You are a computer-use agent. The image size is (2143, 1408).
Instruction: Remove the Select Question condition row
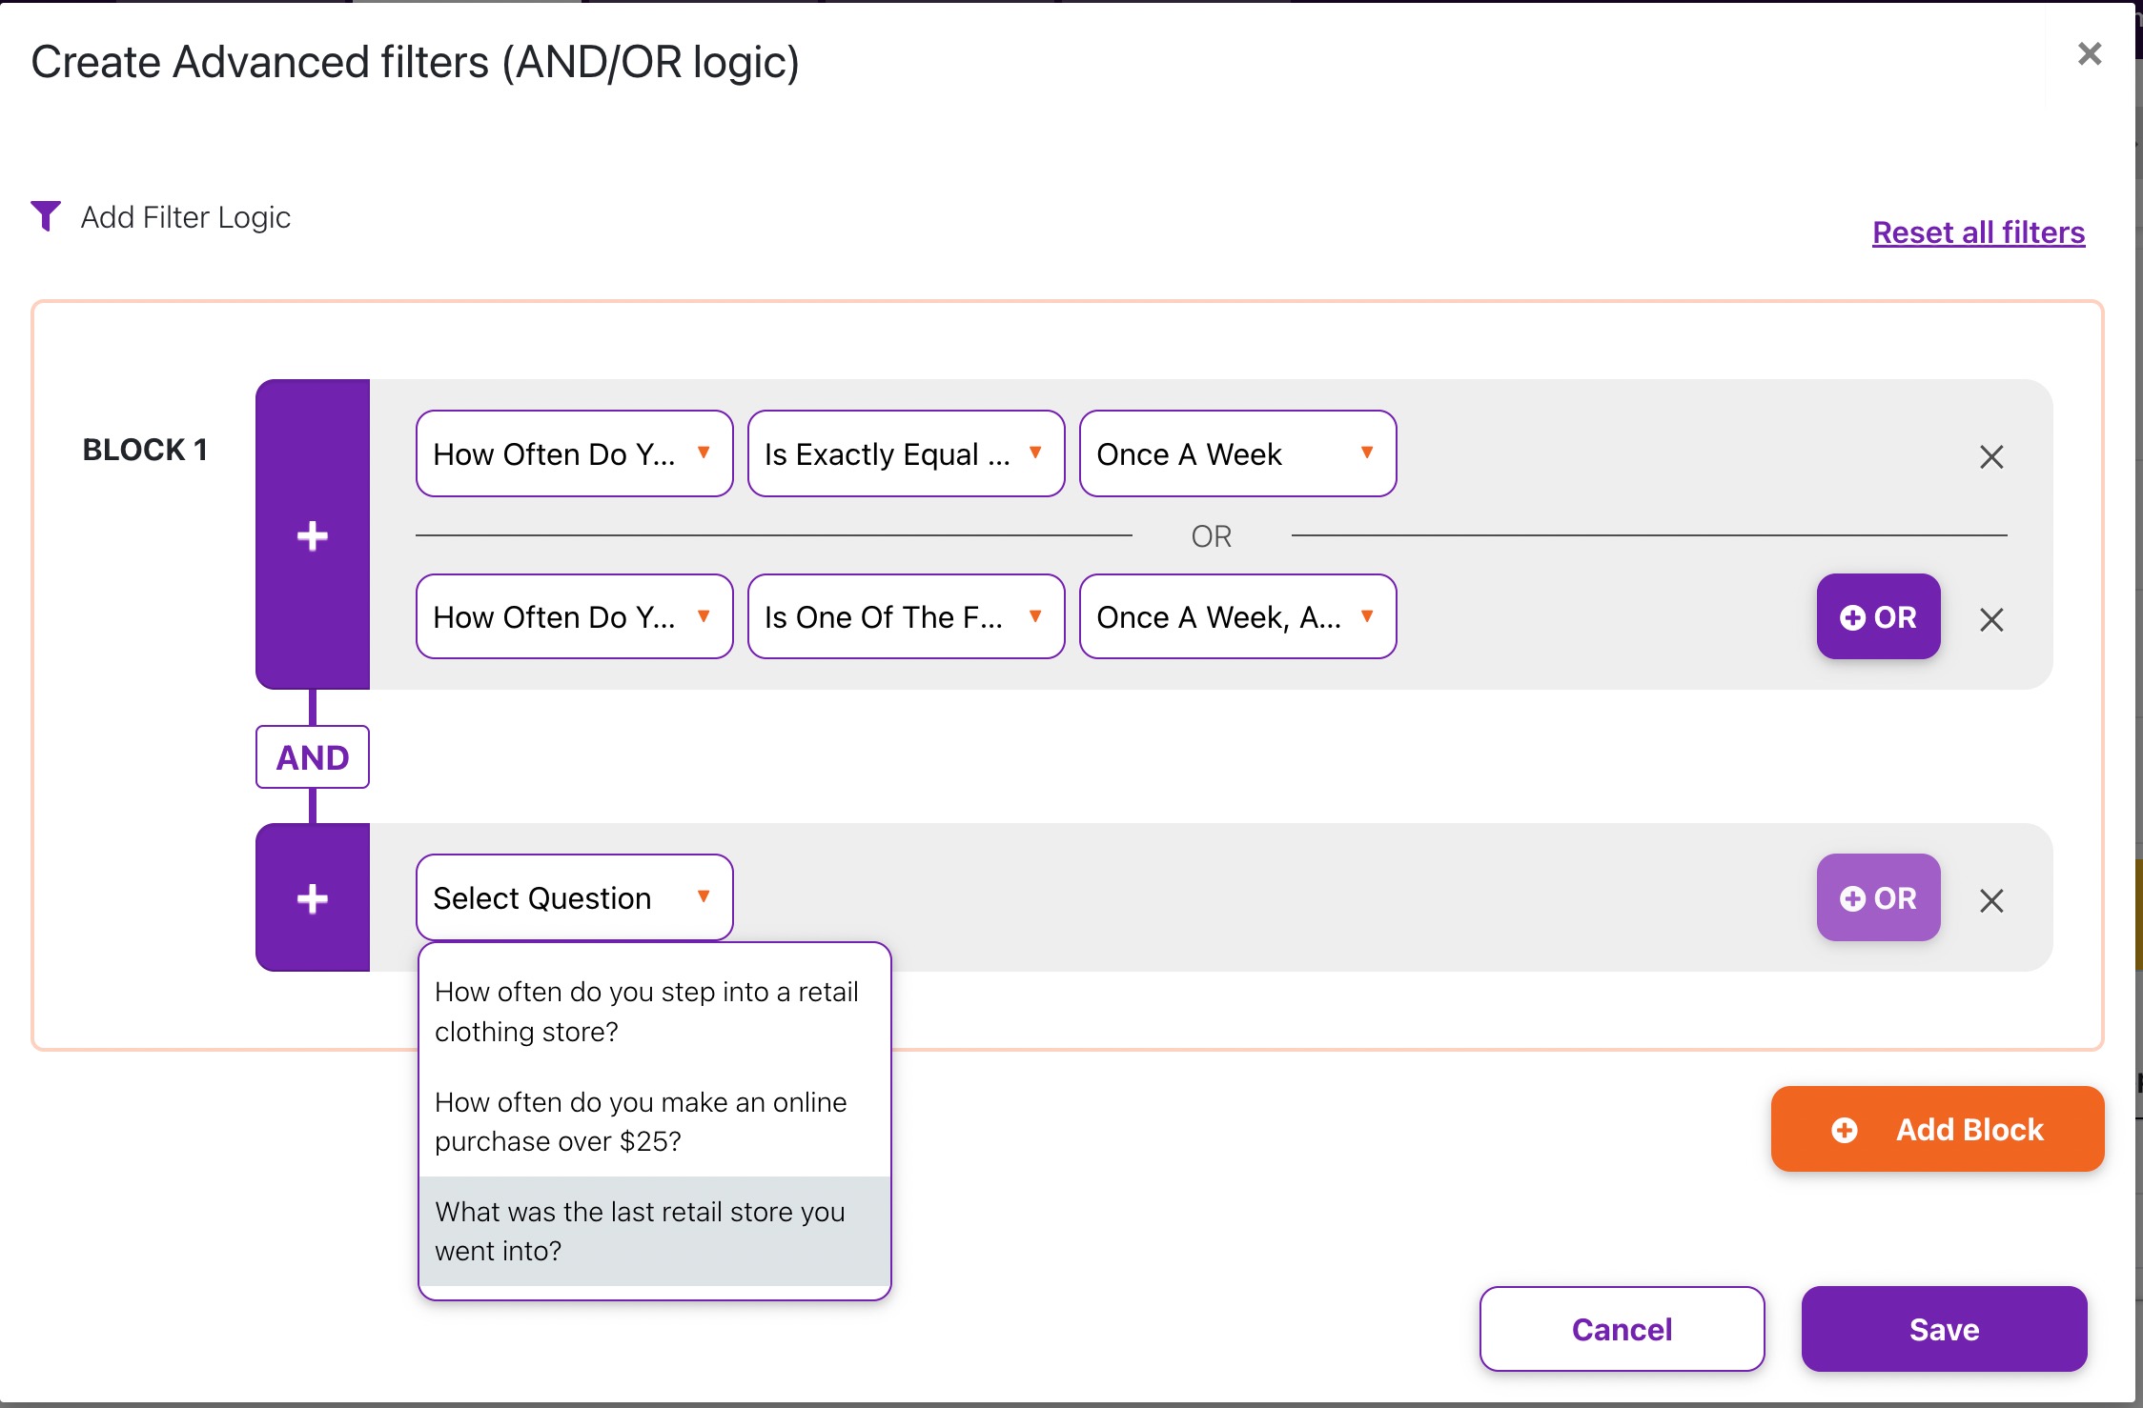pos(1991,901)
